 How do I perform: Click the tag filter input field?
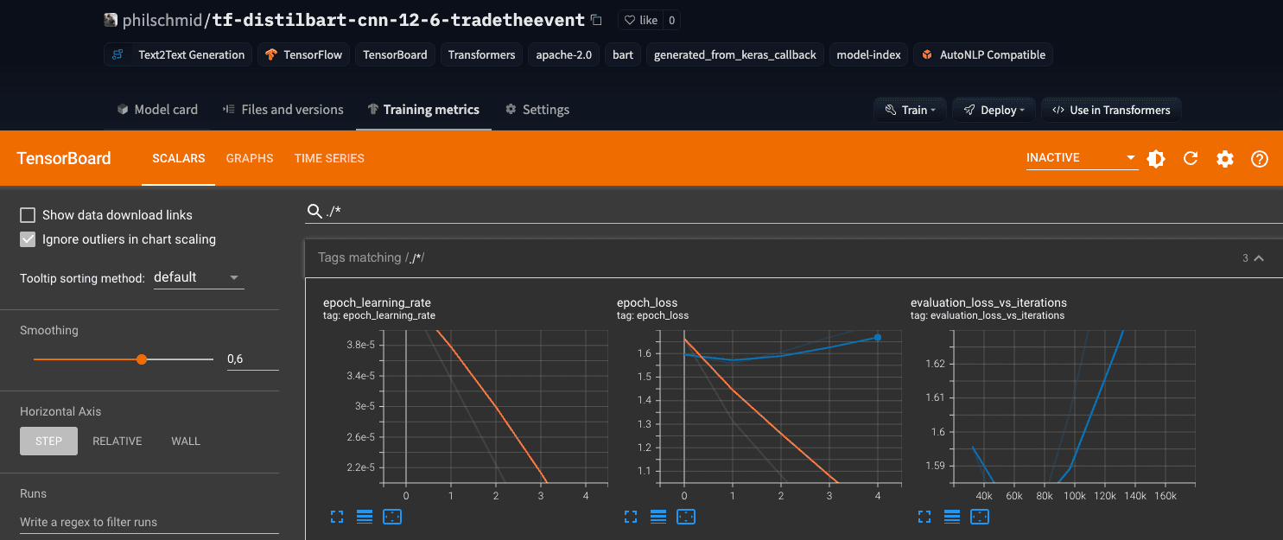(605, 210)
